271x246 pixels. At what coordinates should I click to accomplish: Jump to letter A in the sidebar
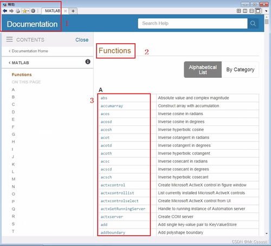tap(13, 90)
